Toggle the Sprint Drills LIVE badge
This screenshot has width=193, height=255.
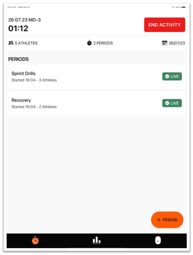point(172,76)
